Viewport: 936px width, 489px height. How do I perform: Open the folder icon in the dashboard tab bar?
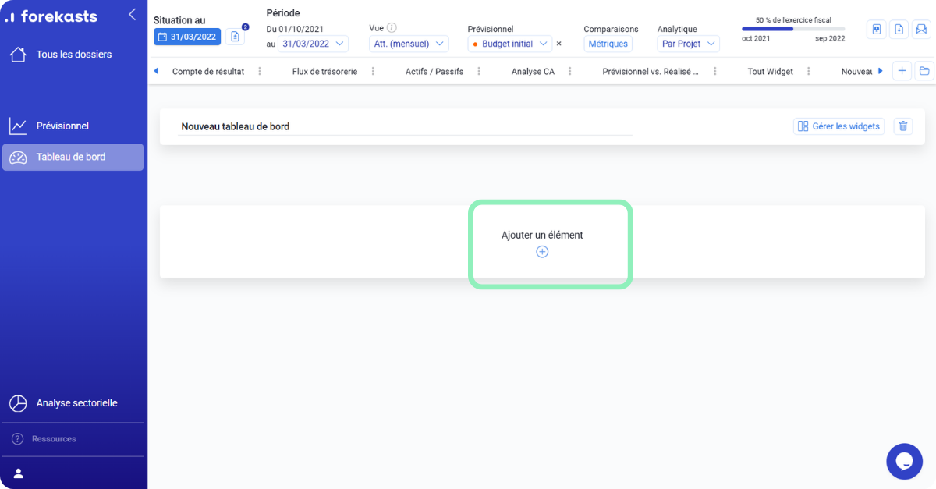pos(924,70)
